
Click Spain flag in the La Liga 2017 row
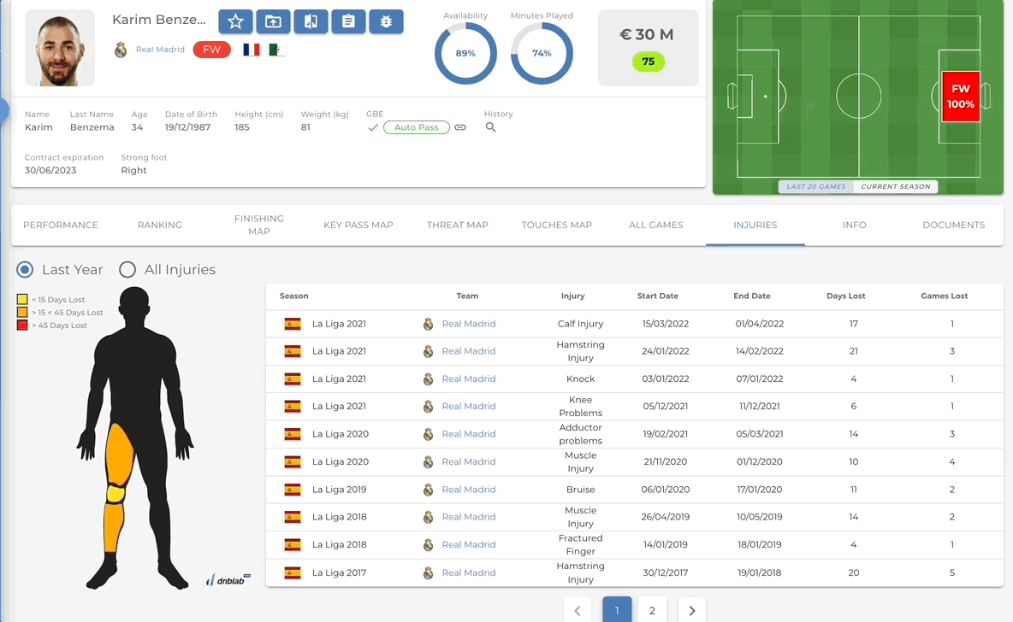point(293,573)
